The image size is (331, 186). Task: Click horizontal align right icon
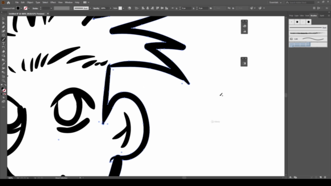click(x=153, y=8)
